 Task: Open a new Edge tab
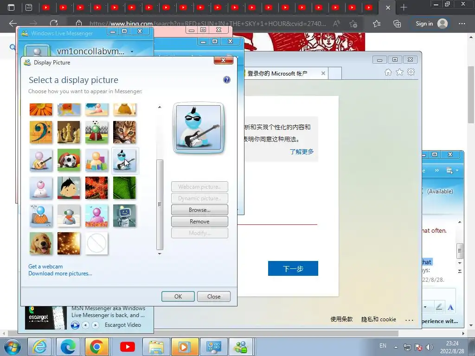click(404, 7)
